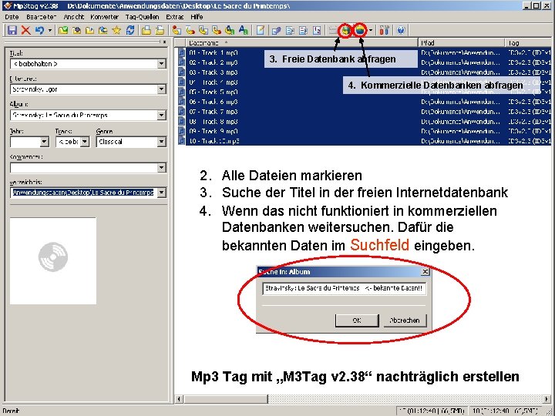Click the horizontal scrollbar thumb of file list
Viewport: 555px width, 416px height.
click(x=225, y=399)
